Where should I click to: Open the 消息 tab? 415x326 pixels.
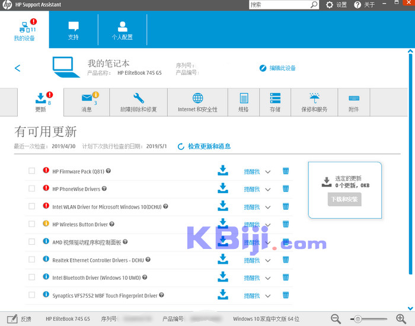pos(87,102)
